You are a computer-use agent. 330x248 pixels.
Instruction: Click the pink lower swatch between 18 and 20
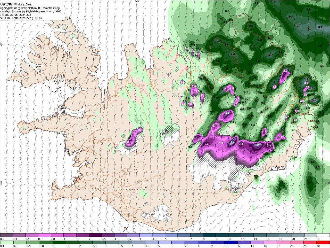(x=283, y=243)
